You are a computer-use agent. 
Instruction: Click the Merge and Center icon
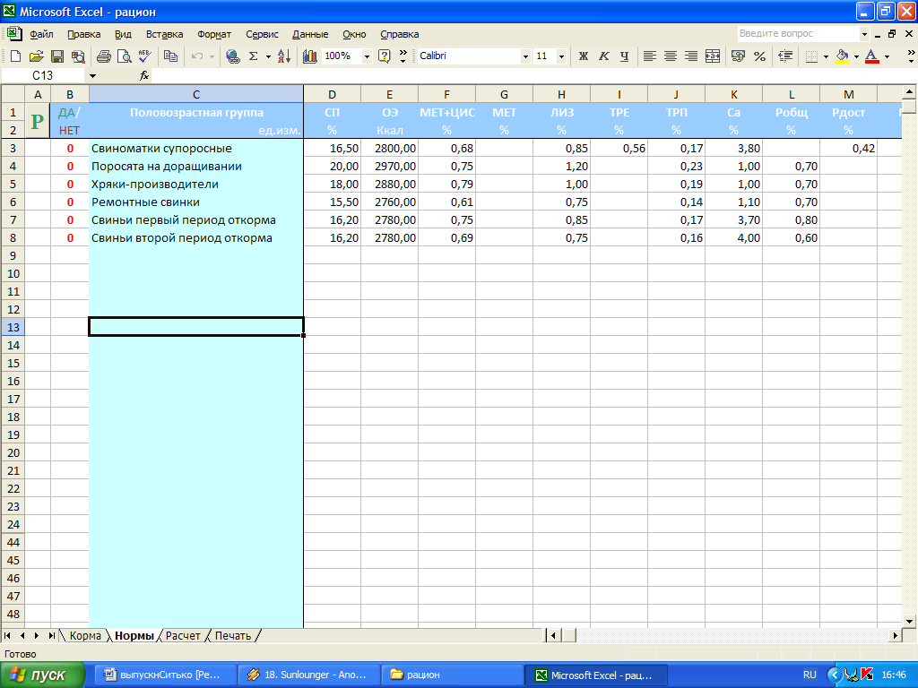(713, 56)
